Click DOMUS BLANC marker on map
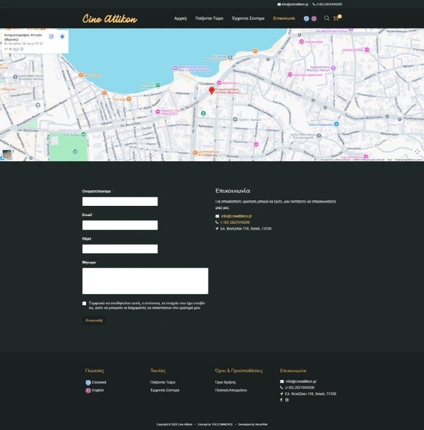 [x=367, y=50]
